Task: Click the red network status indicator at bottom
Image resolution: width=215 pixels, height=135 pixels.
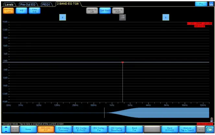Action: click(204, 124)
